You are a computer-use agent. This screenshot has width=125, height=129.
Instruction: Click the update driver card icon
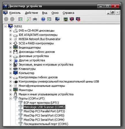(x=66, y=19)
